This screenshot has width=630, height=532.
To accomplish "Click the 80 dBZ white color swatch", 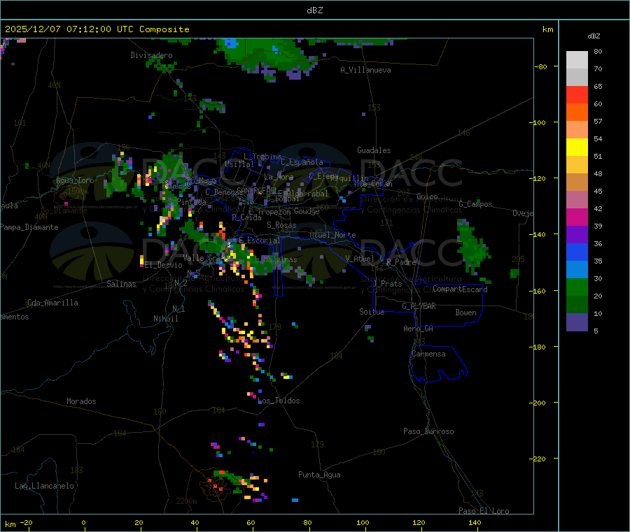I will point(577,60).
